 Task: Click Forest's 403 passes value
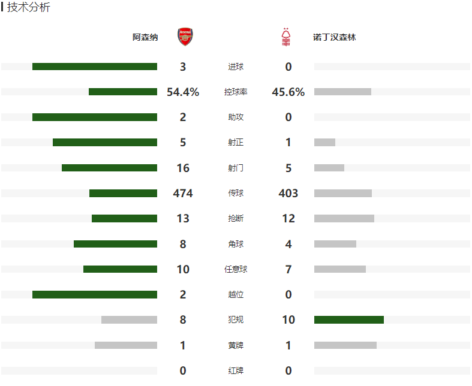coord(288,193)
